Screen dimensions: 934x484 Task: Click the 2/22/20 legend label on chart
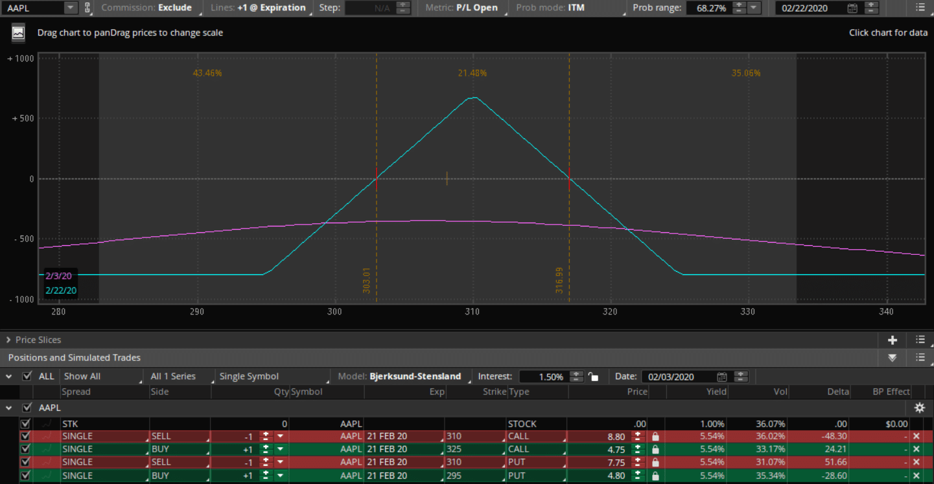(61, 291)
